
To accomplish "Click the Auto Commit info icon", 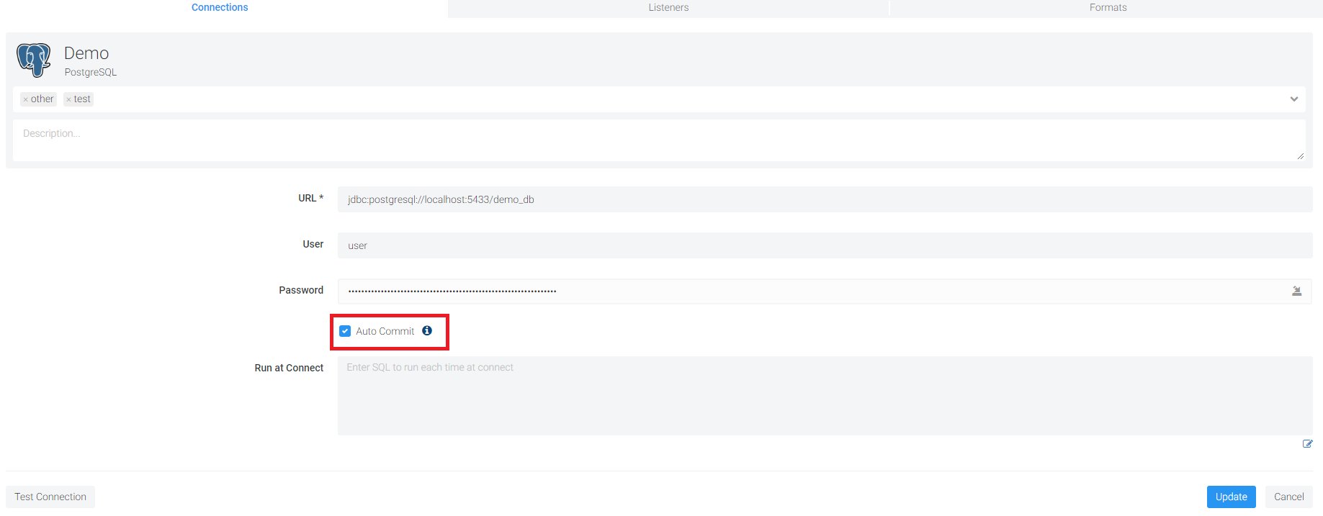I will tap(427, 331).
